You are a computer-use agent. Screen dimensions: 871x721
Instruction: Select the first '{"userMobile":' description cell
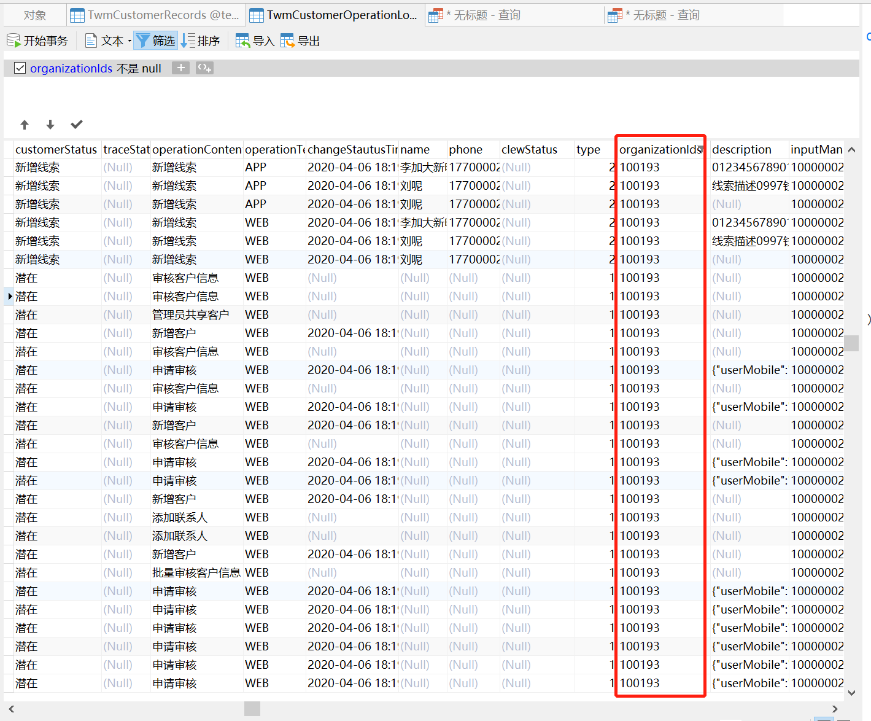[749, 370]
